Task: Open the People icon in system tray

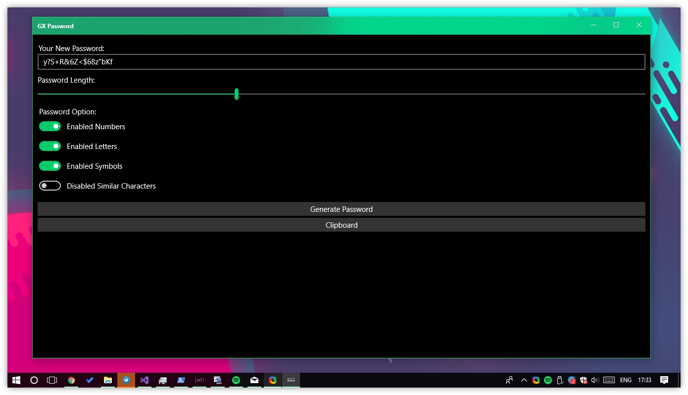Action: click(509, 380)
